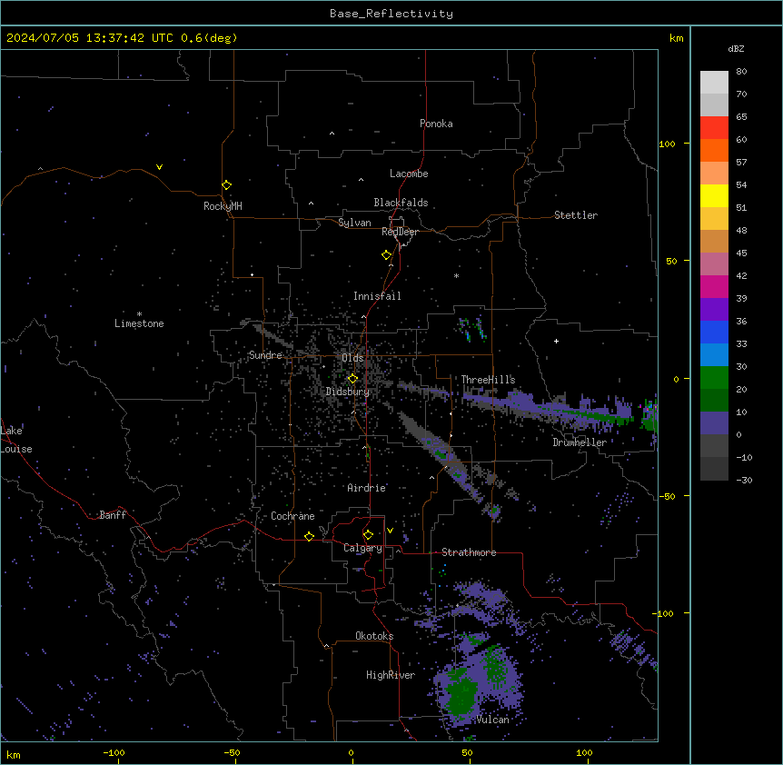Screen dimensions: 783x765
Task: Pick the royal blue 33–36 dBZ legend swatch
Action: (x=714, y=332)
